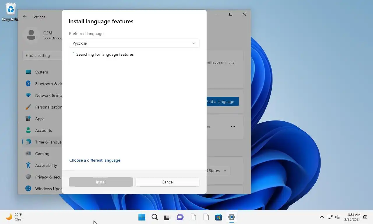
Task: Click the network icon in the system tray
Action: coord(330,217)
